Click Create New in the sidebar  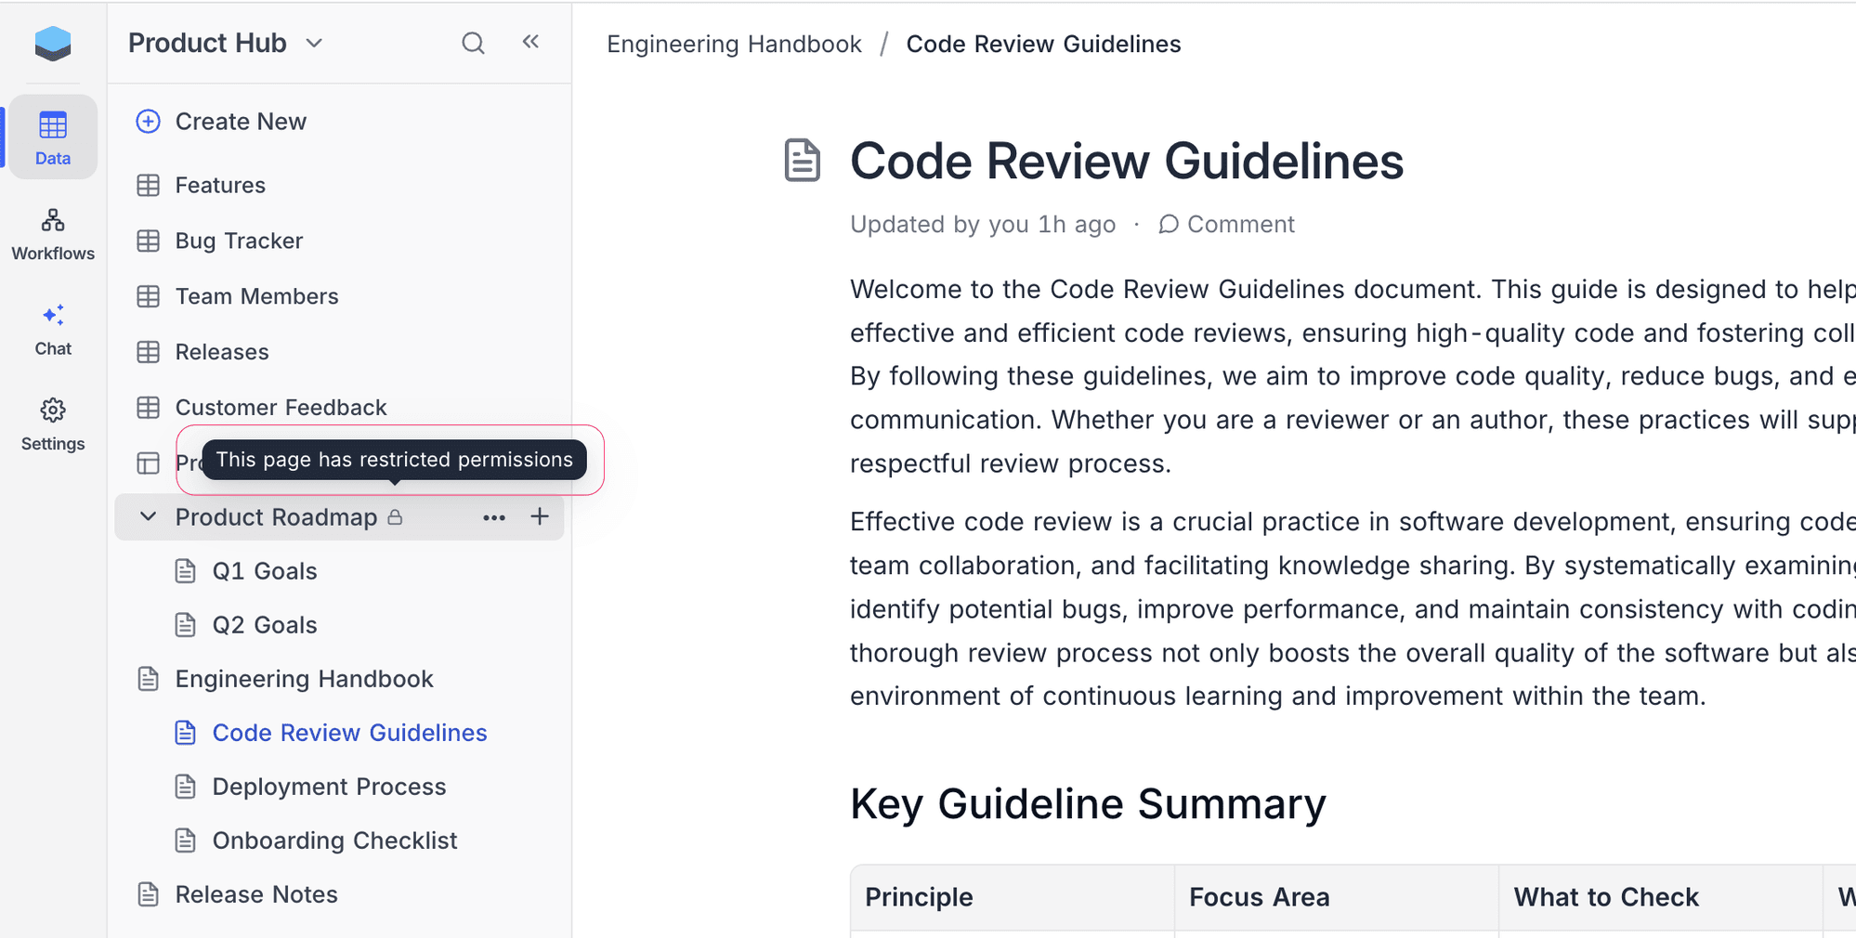(x=240, y=122)
